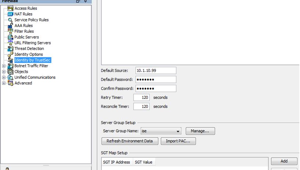The width and height of the screenshot is (300, 170).
Task: Click the Default Source field
Action: pyautogui.click(x=156, y=70)
